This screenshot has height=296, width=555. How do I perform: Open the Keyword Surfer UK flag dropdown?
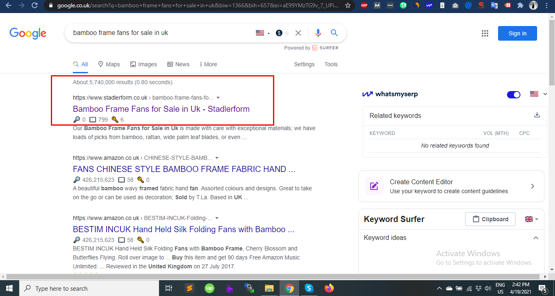coord(532,219)
